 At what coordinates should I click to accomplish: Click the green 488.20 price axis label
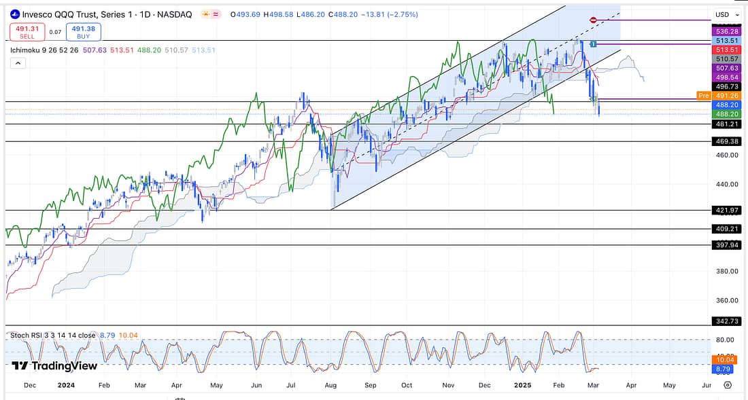726,114
